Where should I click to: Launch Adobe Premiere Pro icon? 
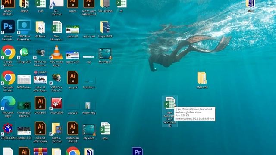(138, 151)
